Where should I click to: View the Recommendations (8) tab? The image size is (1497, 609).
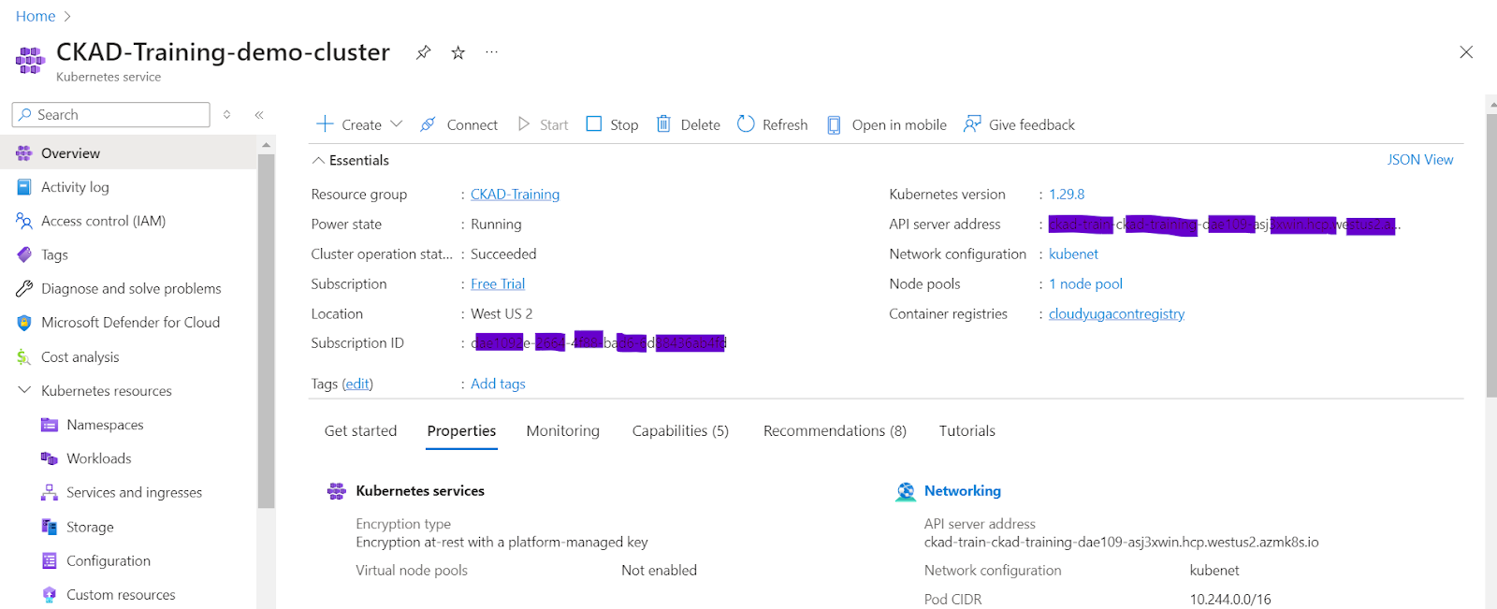click(835, 430)
